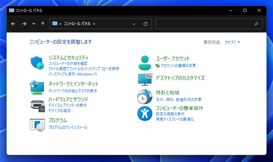Open ファイル履歴でファイルのバックアップ コピーを保存 link
Screen dimensions: 273x162
[x=84, y=69]
